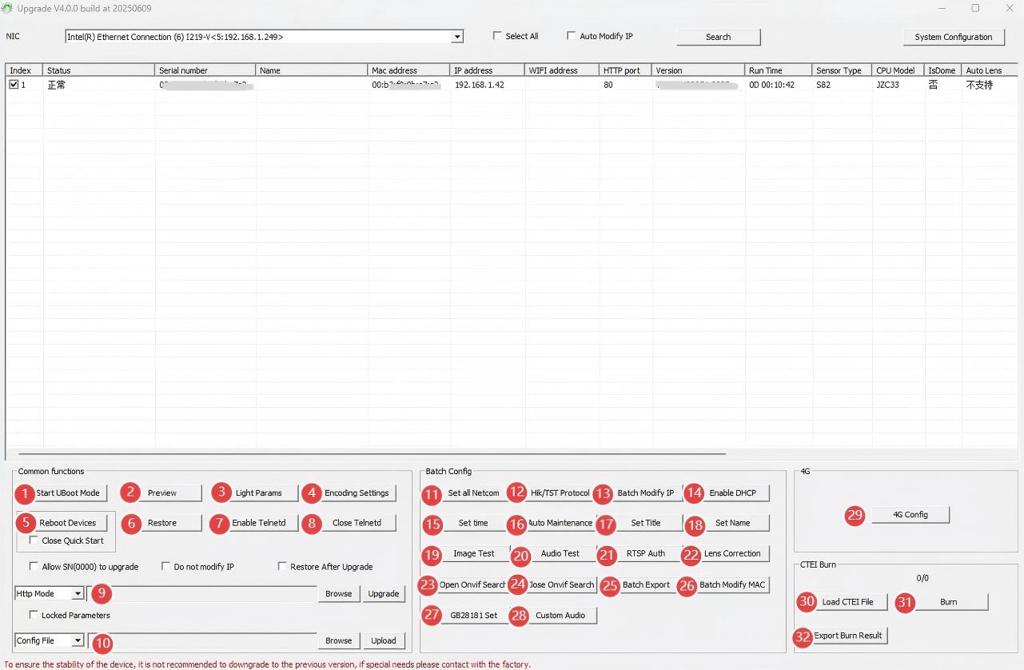Click the Serial number column header

[x=205, y=70]
